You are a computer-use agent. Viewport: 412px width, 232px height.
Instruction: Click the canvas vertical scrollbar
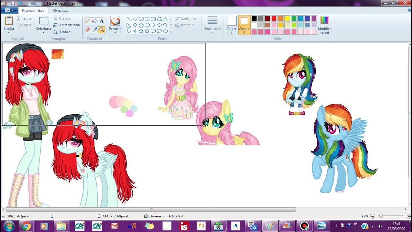tap(410, 111)
